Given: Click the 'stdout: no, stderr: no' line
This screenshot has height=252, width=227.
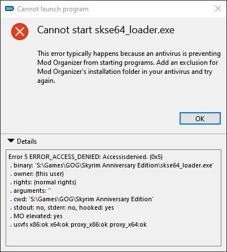Looking at the screenshot, I should (x=62, y=207).
